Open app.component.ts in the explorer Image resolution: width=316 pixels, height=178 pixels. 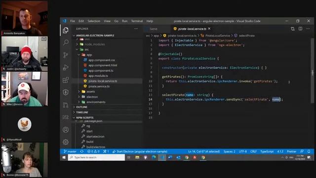tap(101, 70)
